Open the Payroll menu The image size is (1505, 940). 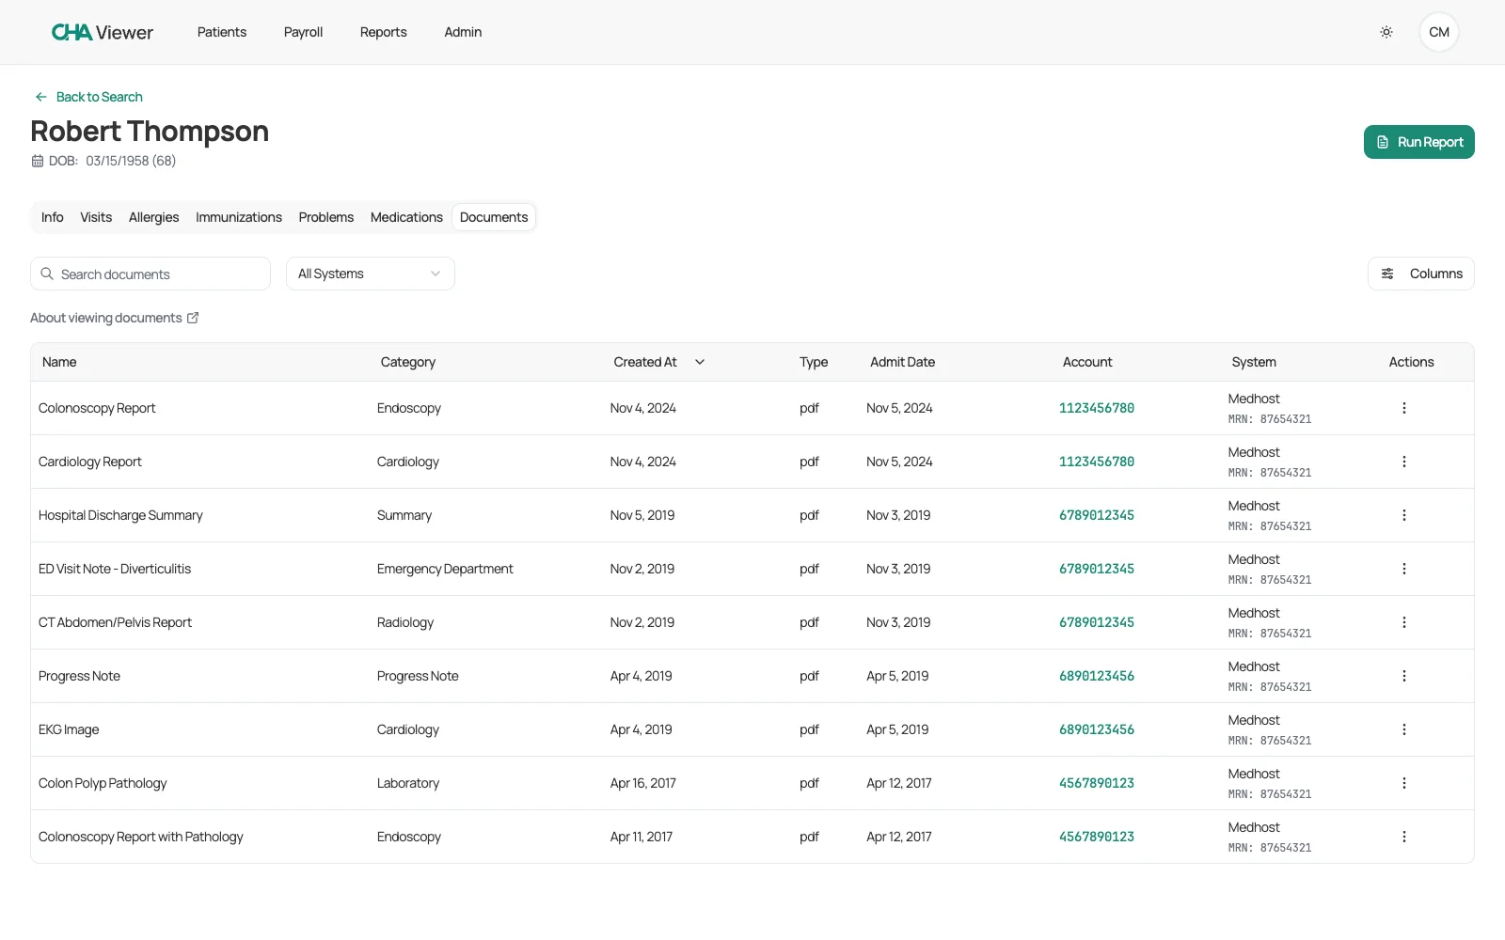[303, 32]
